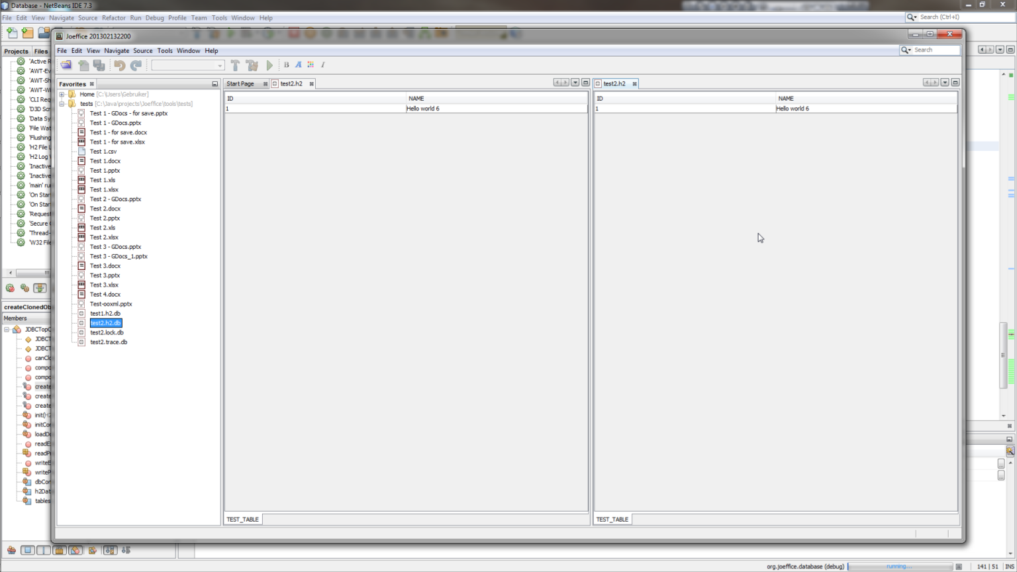1017x572 pixels.
Task: Open the Tools menu in Joeffice
Action: point(165,50)
